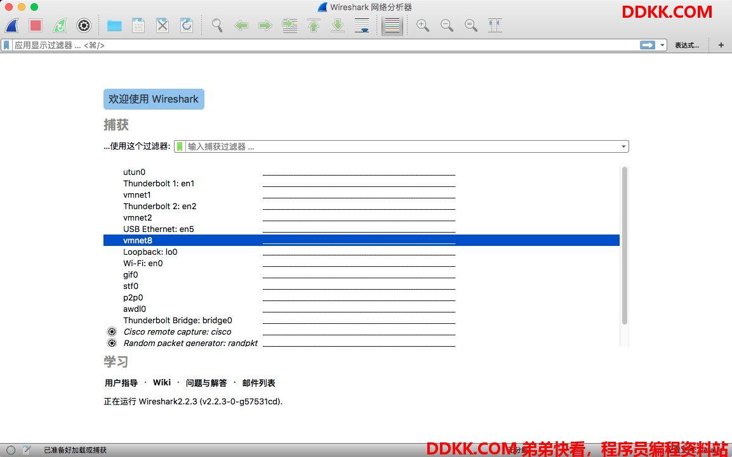Screen dimensions: 732x457
Task: Zoom in the main window text
Action: tap(423, 25)
